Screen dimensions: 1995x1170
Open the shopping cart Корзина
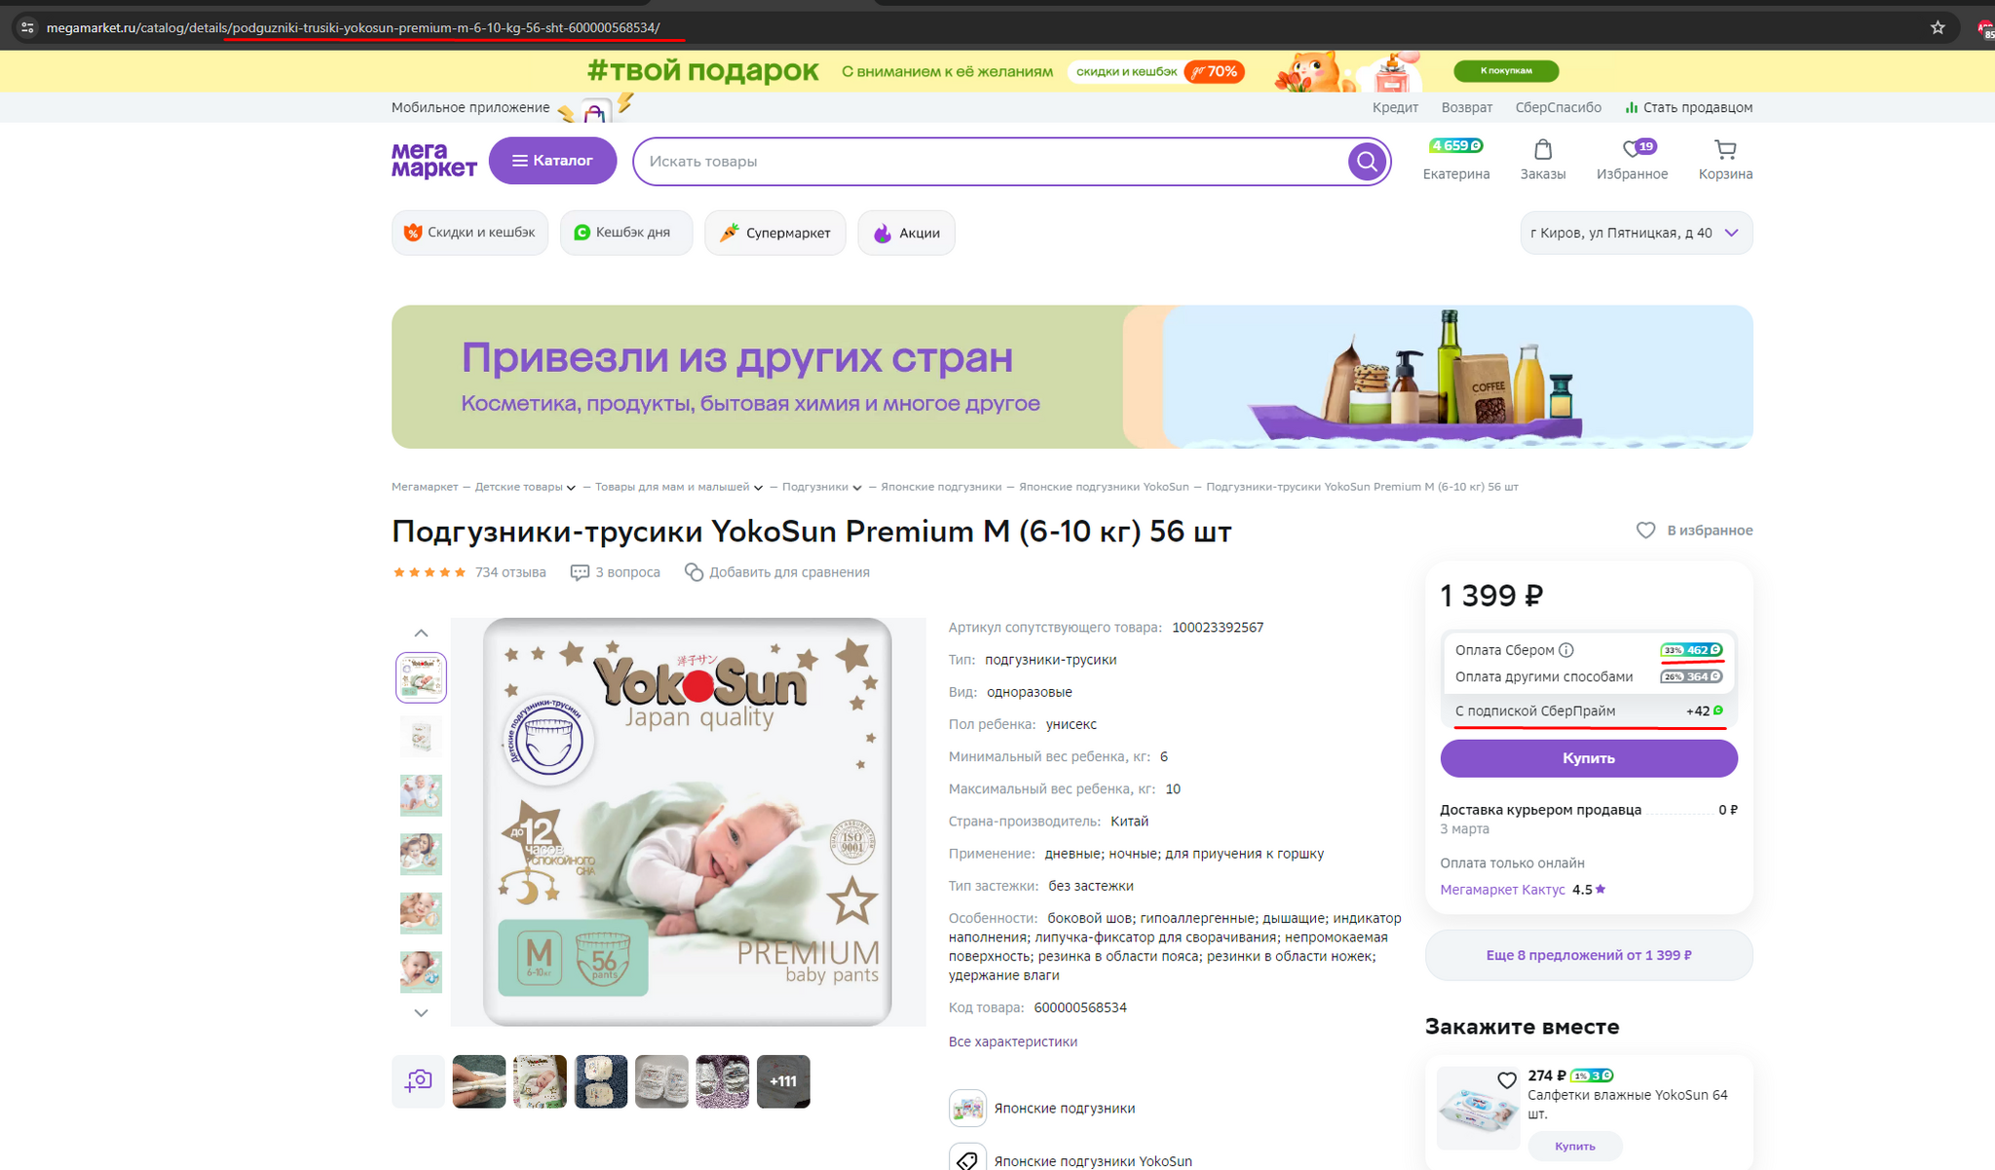[x=1725, y=161]
